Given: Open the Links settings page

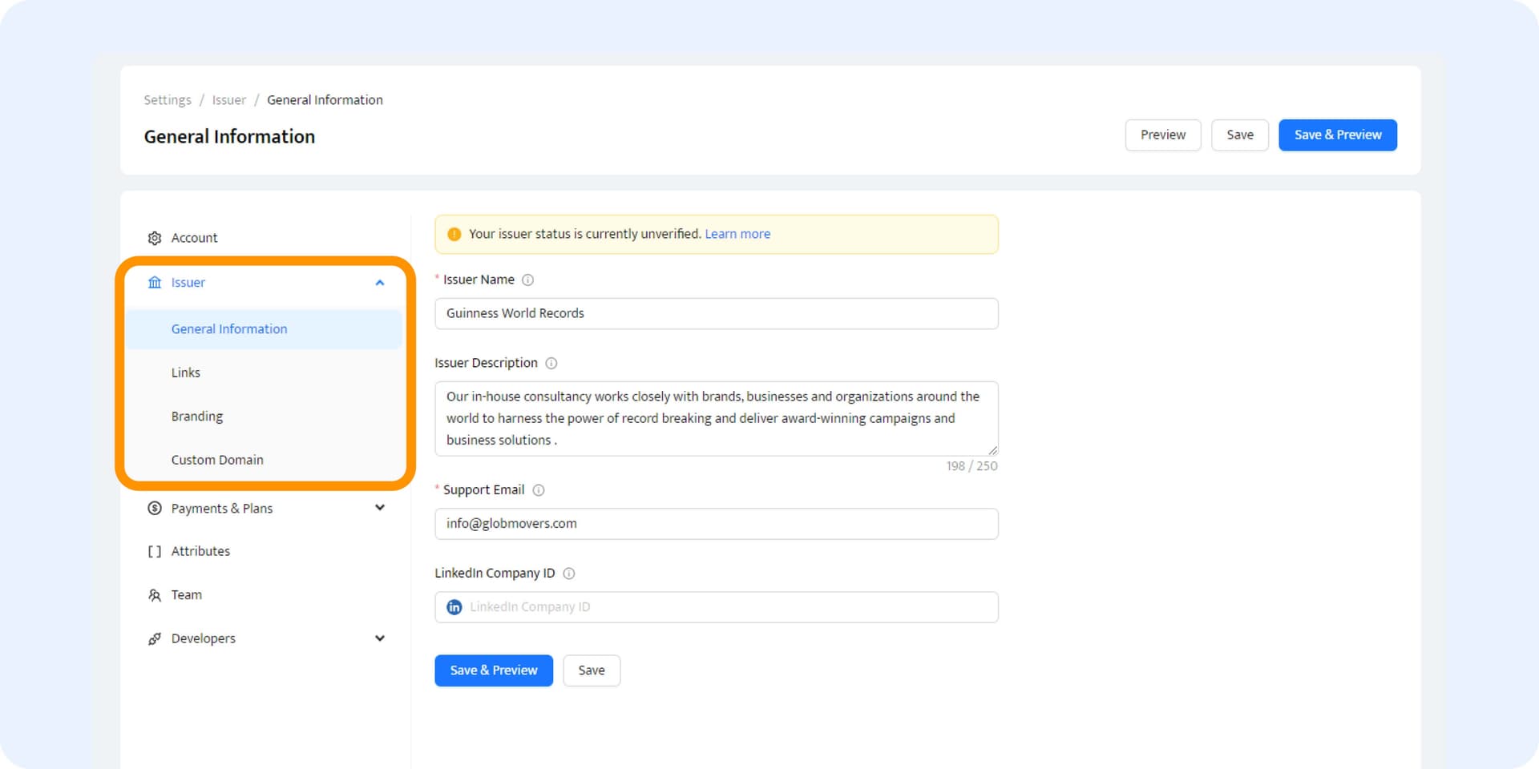Looking at the screenshot, I should tap(185, 372).
